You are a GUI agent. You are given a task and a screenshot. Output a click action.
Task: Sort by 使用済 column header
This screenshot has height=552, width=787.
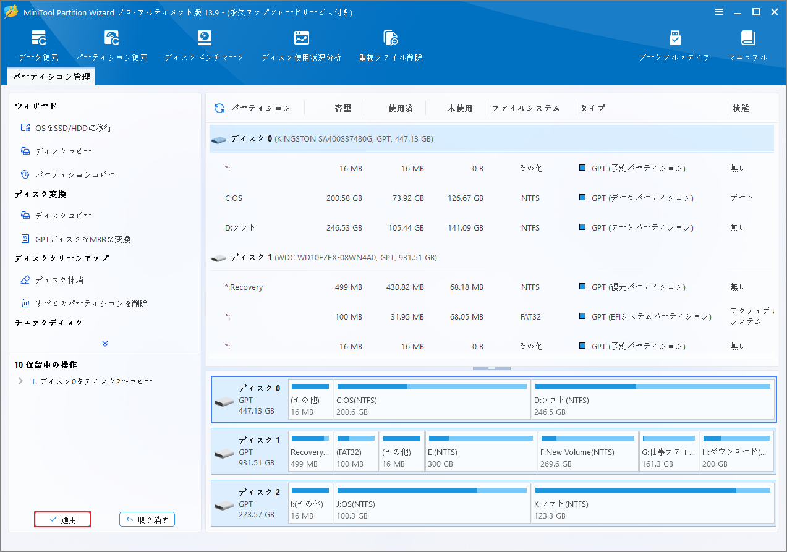pyautogui.click(x=401, y=108)
